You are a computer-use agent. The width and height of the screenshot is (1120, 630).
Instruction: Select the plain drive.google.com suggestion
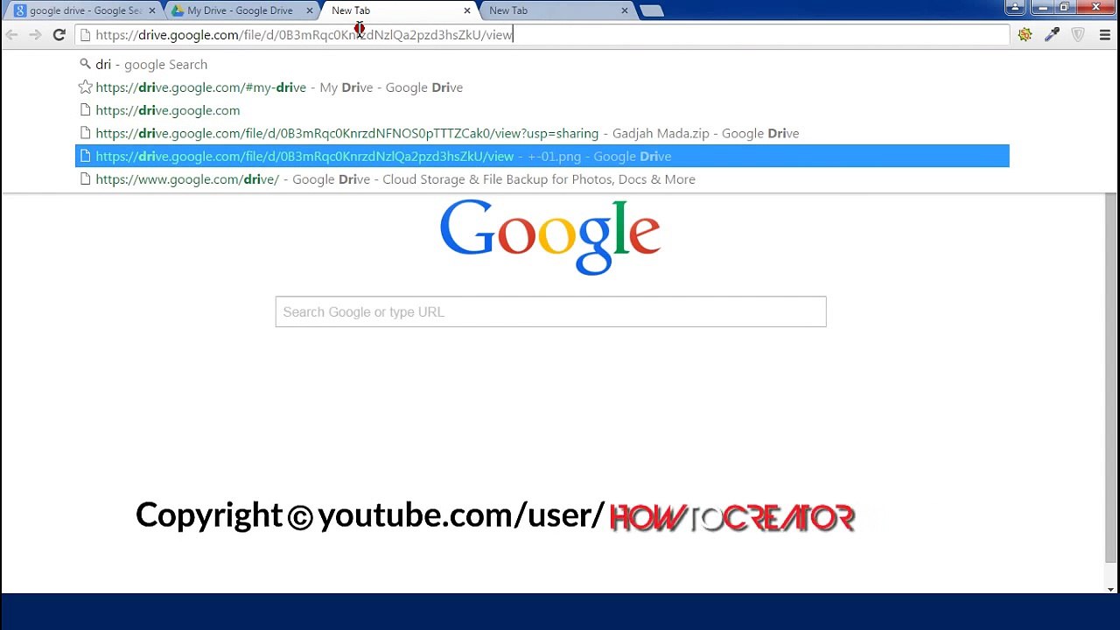(x=542, y=110)
